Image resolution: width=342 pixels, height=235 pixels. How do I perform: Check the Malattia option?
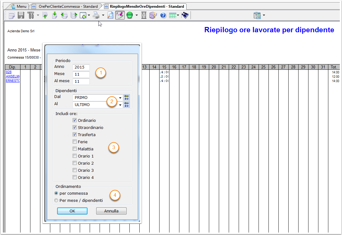click(x=74, y=149)
